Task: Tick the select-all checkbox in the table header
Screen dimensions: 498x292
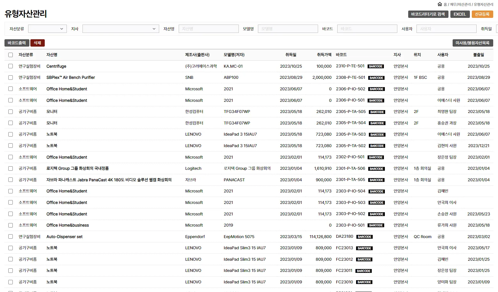Action: [x=11, y=55]
